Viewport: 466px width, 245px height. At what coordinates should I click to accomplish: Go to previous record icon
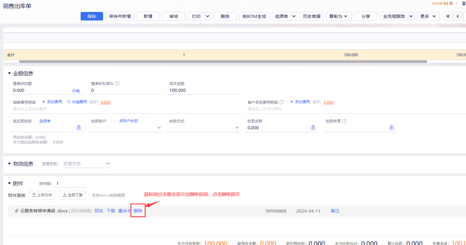point(458,16)
